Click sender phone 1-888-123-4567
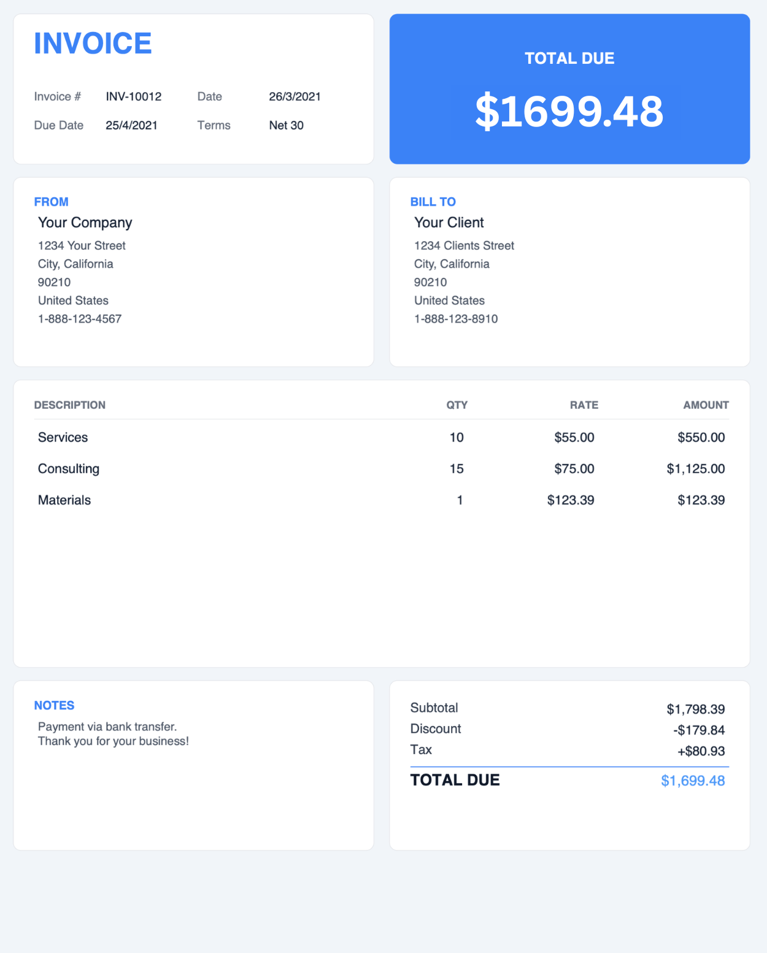 80,319
